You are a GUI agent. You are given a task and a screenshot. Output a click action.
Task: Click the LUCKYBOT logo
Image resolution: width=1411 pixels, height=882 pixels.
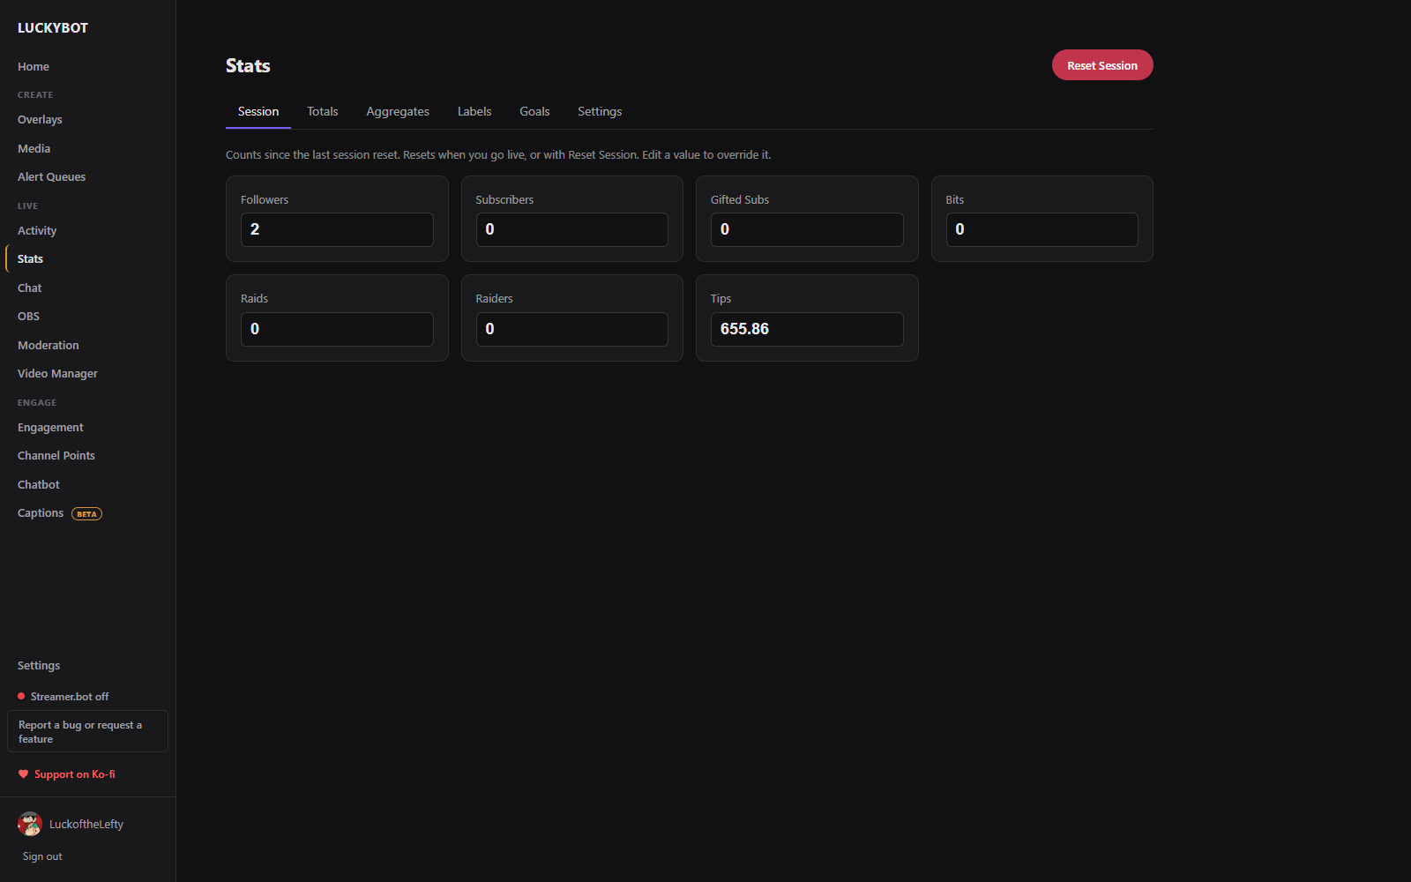pos(53,27)
